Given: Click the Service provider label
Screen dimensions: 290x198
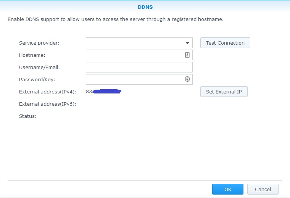Looking at the screenshot, I should pos(39,43).
